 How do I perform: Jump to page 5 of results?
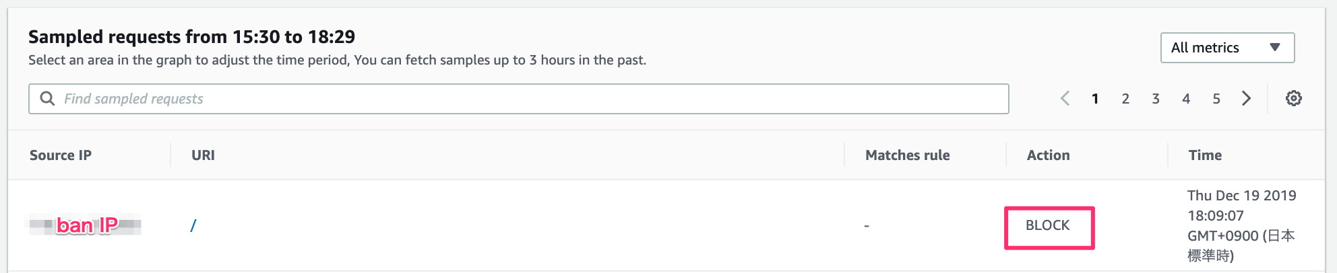[x=1216, y=99]
